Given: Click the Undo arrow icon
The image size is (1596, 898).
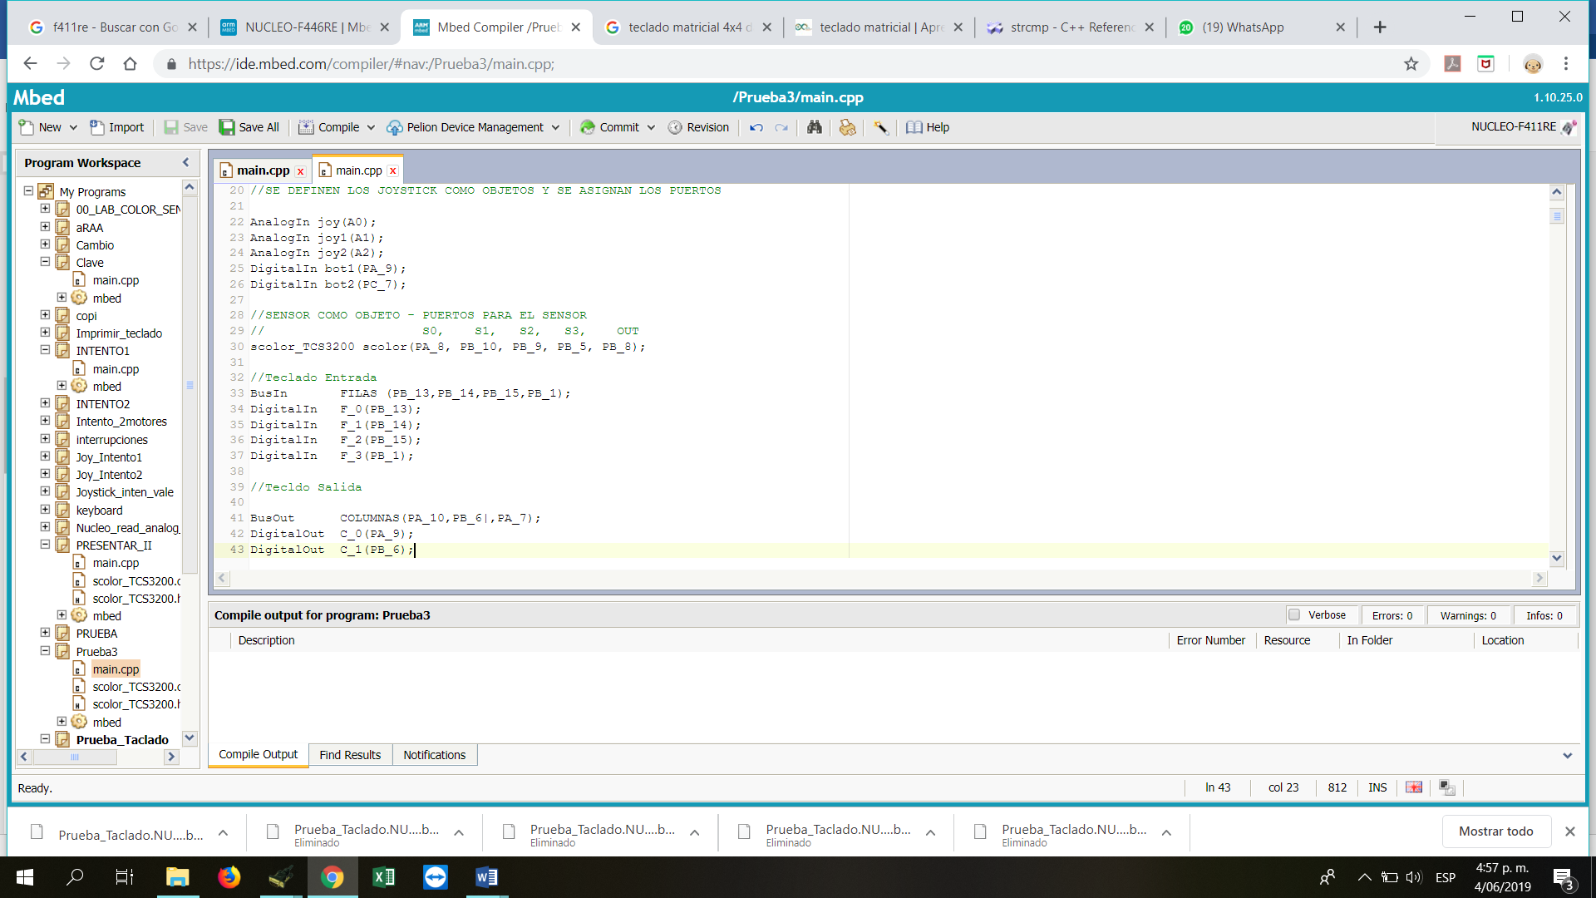Looking at the screenshot, I should pos(756,127).
